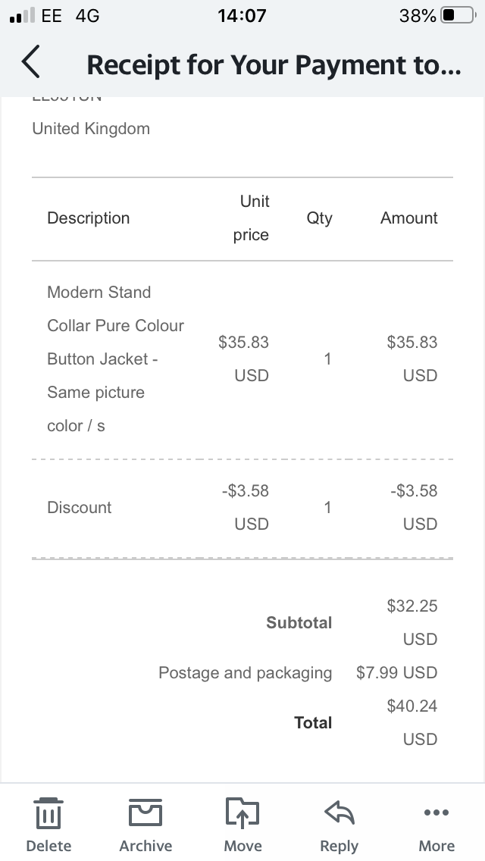Tap the United Kingdom address line
485x861 pixels.
[x=91, y=129]
